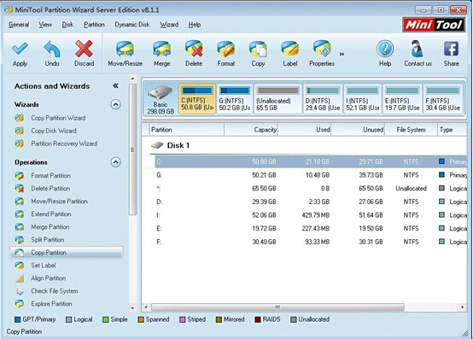The image size is (473, 339).
Task: Open the Help menu
Action: pos(195,25)
